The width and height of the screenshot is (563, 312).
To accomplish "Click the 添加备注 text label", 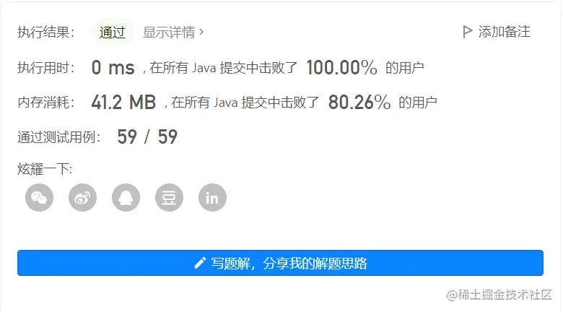I will coord(504,32).
